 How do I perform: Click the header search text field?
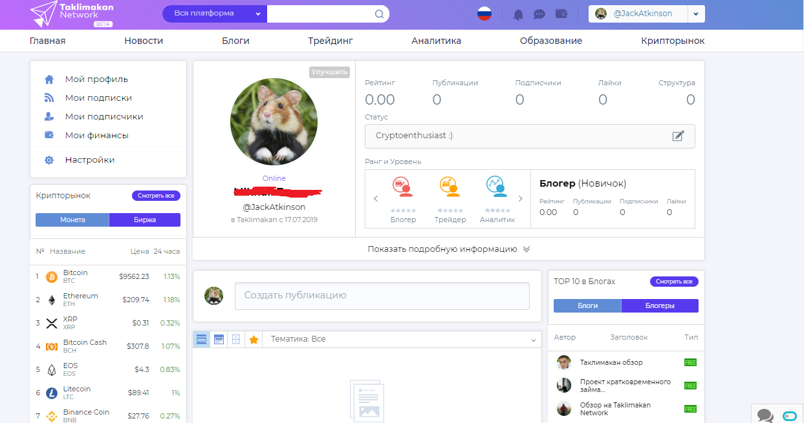(320, 14)
